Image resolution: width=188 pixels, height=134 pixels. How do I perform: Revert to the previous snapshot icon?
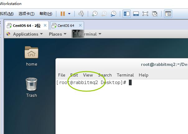click(104, 14)
